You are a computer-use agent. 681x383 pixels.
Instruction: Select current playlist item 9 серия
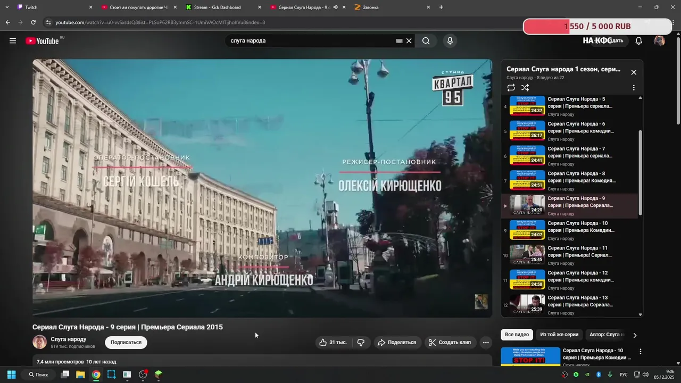570,206
